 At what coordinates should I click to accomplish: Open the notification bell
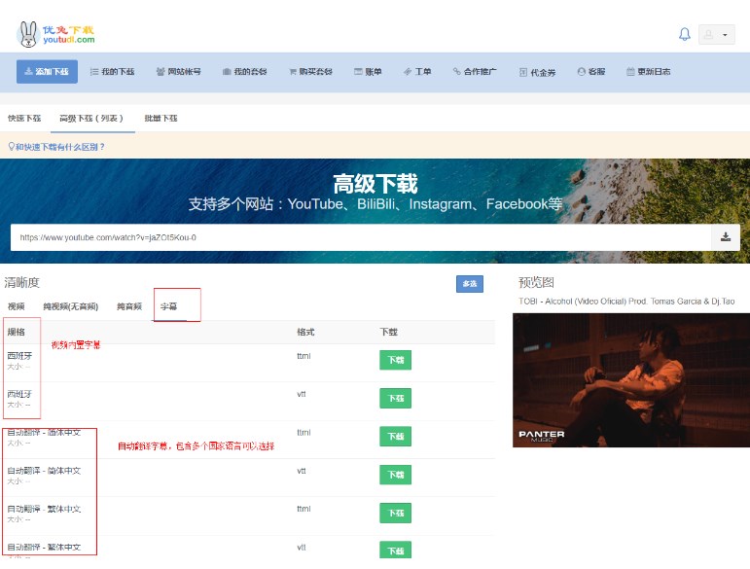(685, 34)
